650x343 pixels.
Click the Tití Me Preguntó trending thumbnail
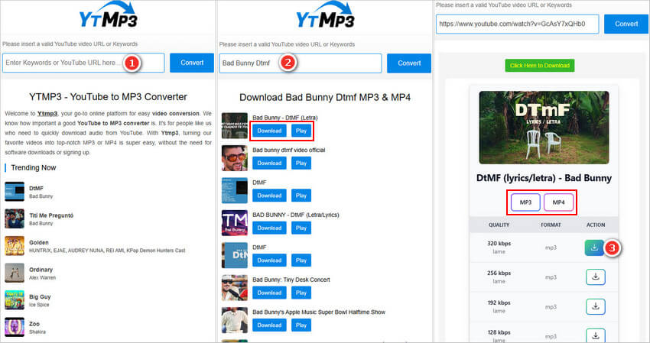[x=15, y=218]
